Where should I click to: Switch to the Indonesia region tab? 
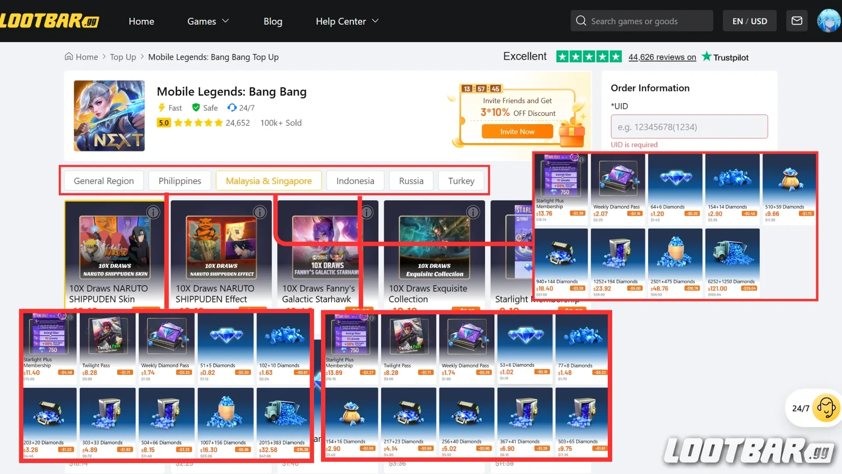[355, 181]
